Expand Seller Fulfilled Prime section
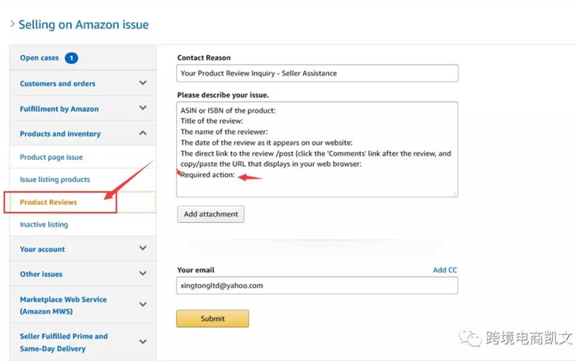Image resolution: width=576 pixels, height=364 pixels. pos(142,342)
